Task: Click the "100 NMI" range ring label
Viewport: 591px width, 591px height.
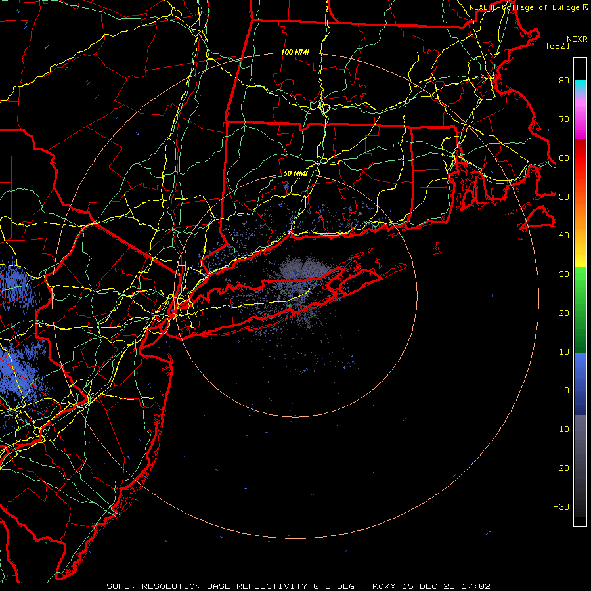Action: (x=295, y=52)
